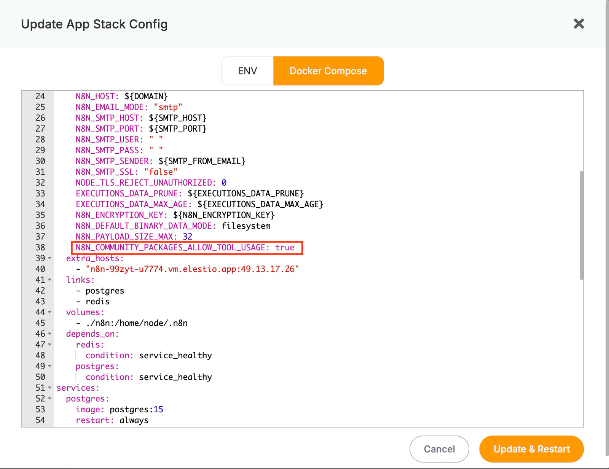Click the postgres:15 image entry
The image size is (609, 469).
(x=136, y=409)
